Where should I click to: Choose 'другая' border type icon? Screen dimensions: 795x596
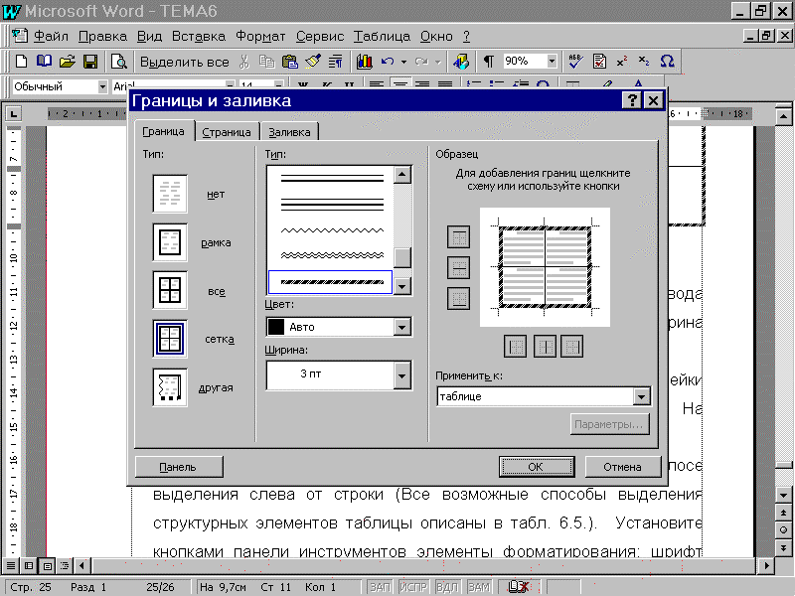coord(170,387)
